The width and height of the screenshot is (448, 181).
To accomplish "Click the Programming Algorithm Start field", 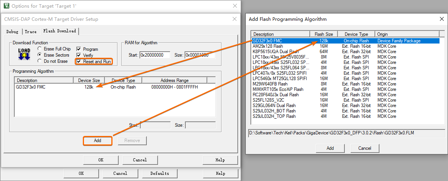I will click(155, 125).
